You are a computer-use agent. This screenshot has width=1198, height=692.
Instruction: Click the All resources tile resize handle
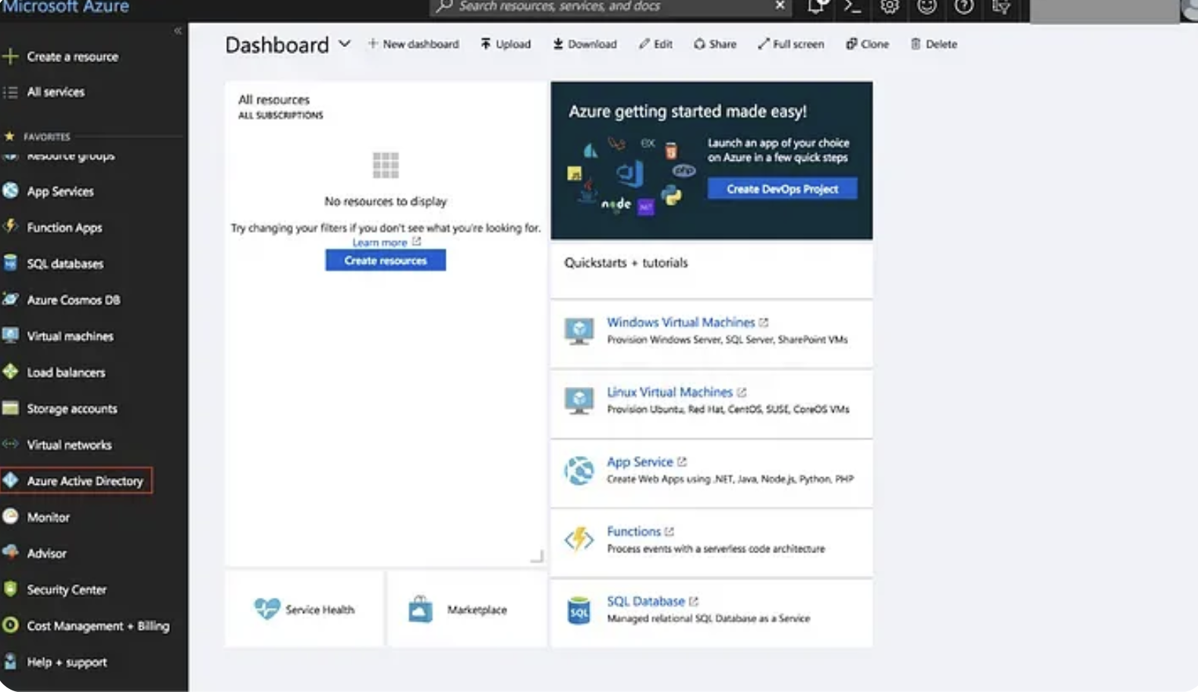pos(537,557)
